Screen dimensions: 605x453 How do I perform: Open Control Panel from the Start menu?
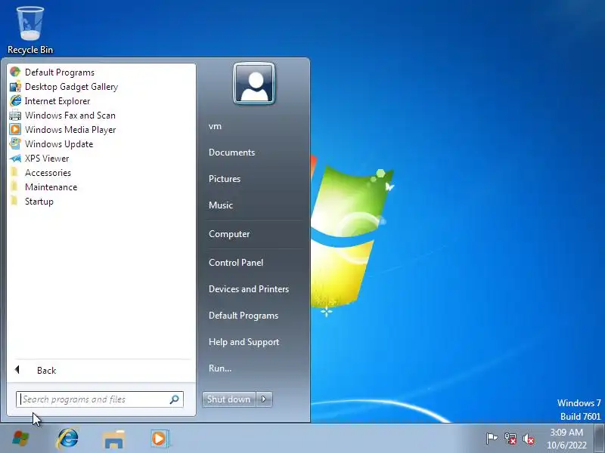click(x=236, y=263)
